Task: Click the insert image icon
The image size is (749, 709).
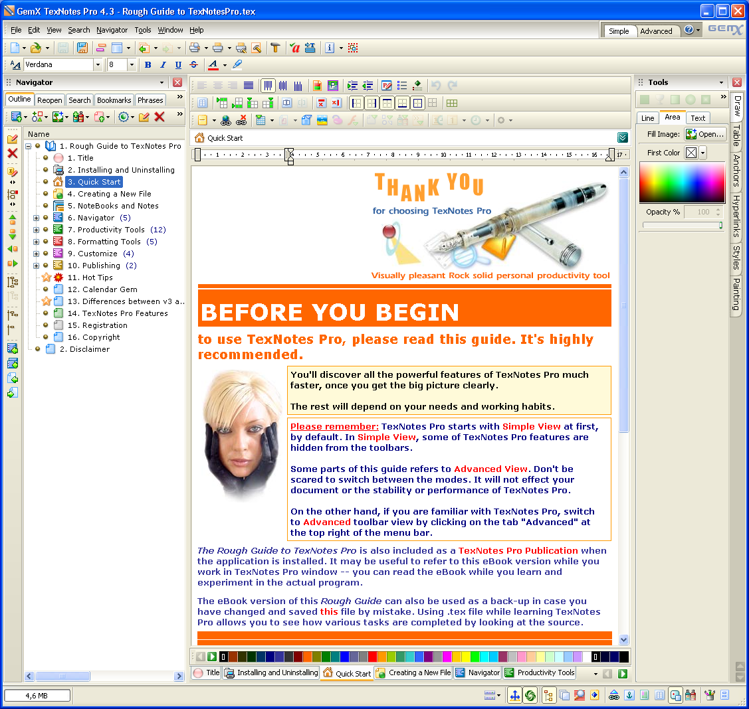Action: pos(322,120)
